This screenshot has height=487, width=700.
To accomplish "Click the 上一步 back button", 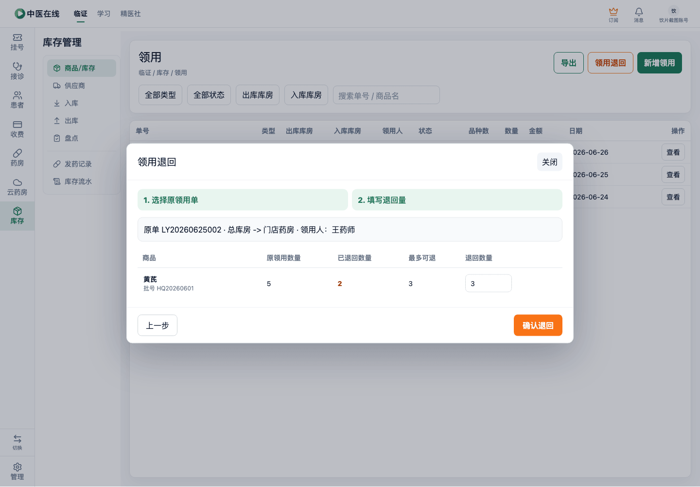I will [x=157, y=325].
